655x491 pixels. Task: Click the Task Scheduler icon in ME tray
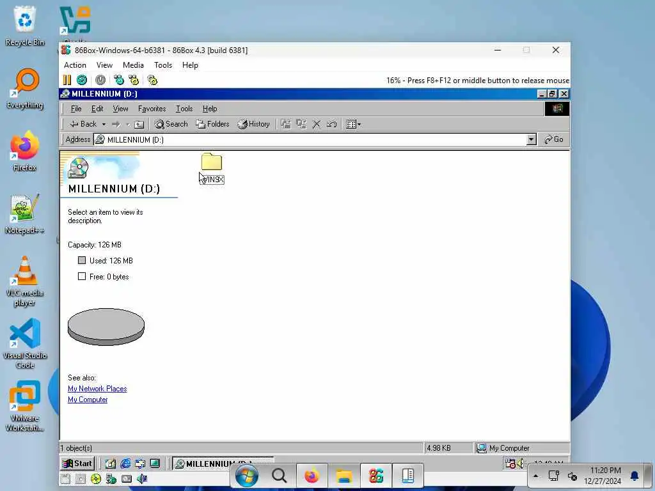click(x=510, y=463)
